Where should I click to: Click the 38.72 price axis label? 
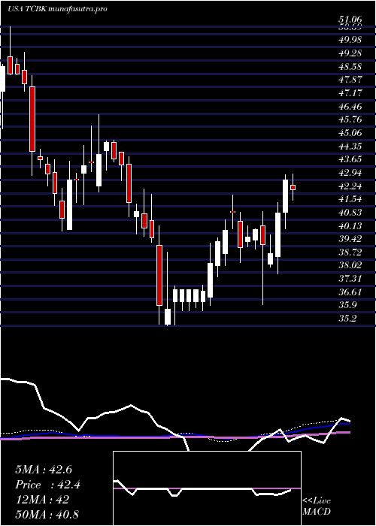pos(350,252)
